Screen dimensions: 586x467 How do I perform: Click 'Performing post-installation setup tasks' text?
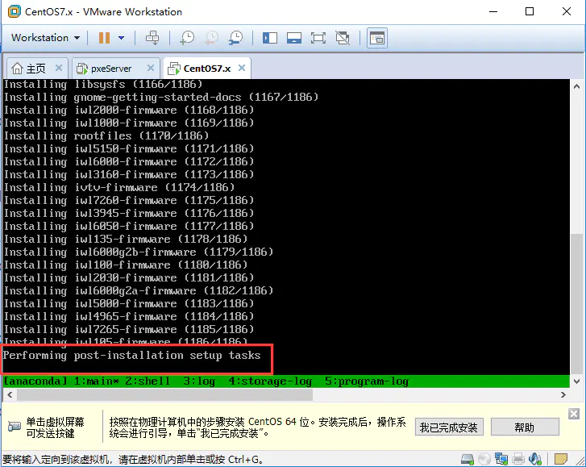coord(131,355)
